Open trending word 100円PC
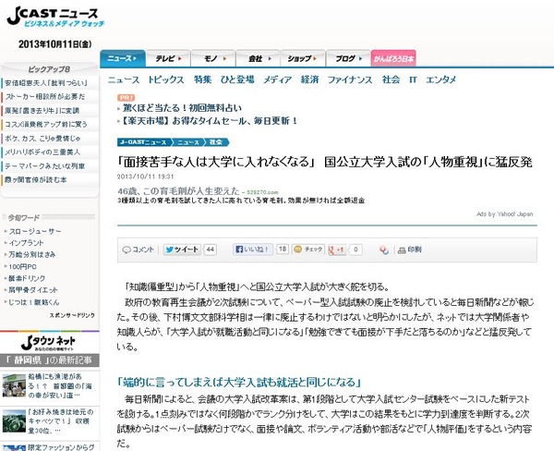The height and width of the screenshot is (451, 554). point(22,267)
